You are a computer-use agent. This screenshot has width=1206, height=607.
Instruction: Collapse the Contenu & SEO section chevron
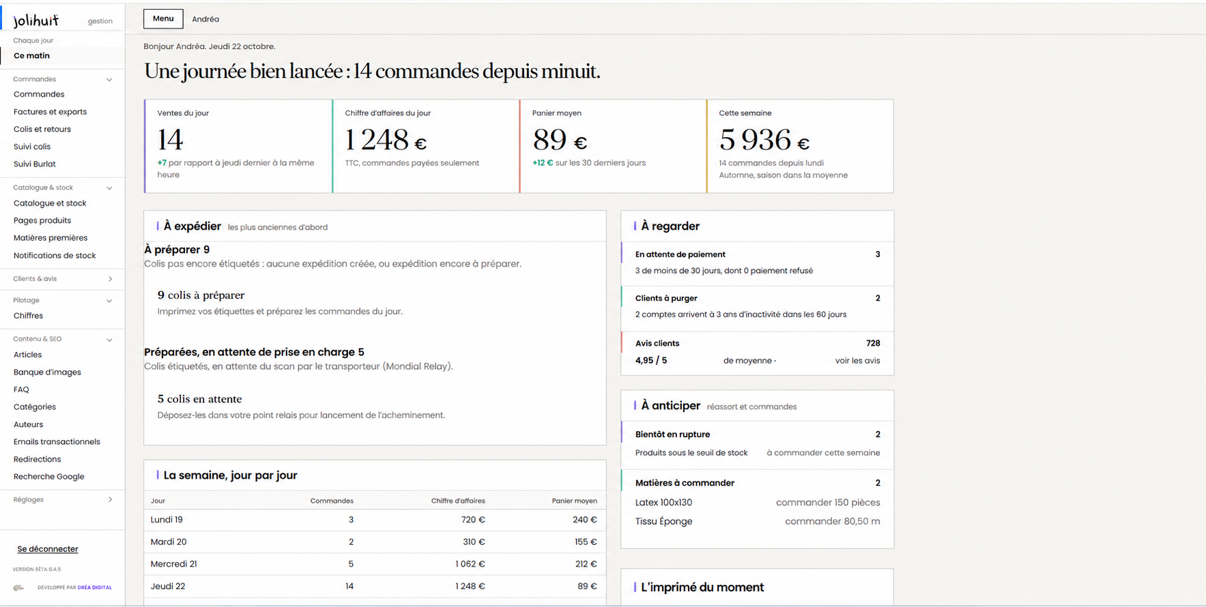click(x=109, y=340)
